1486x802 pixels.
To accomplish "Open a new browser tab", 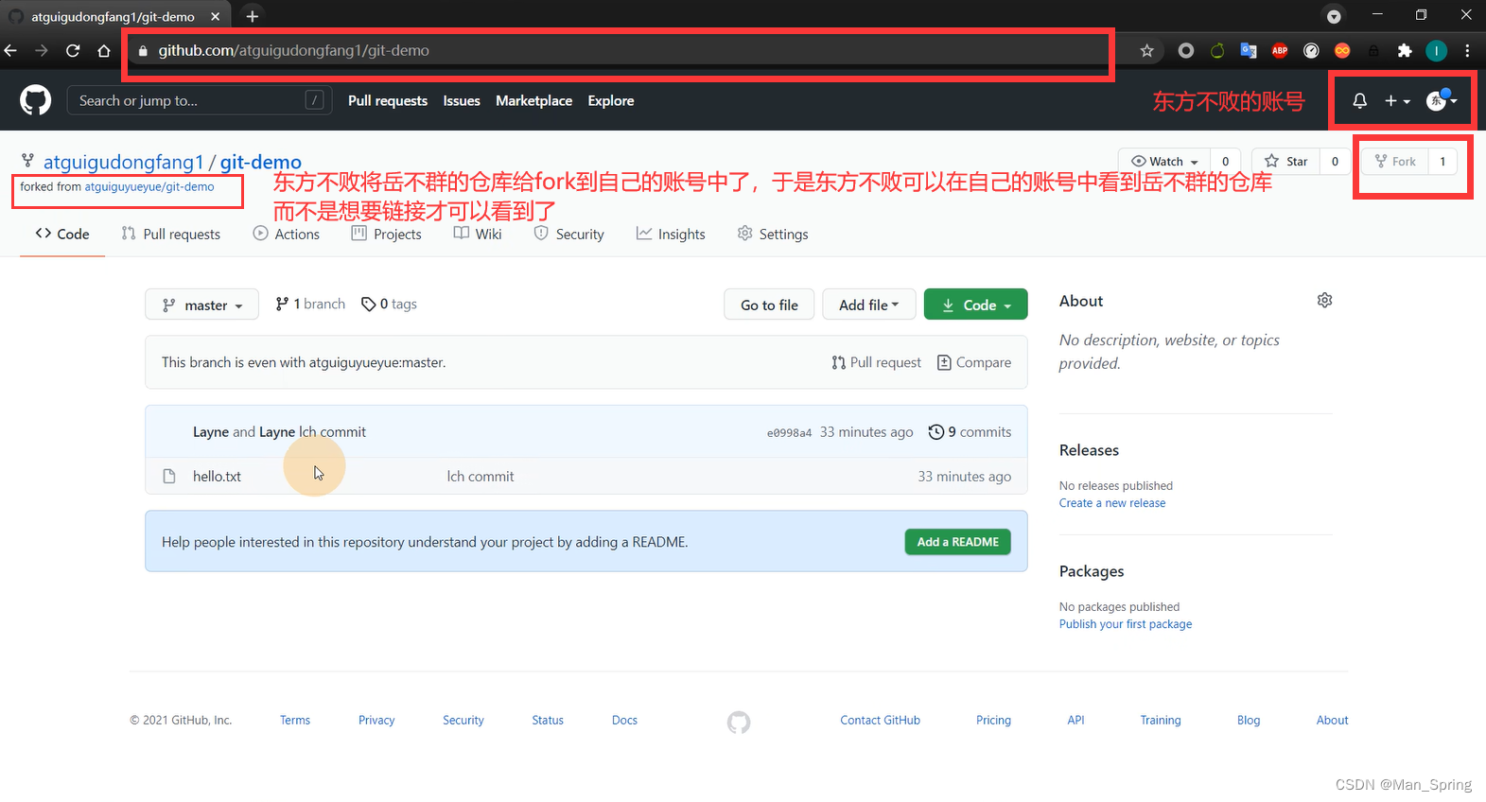I will coord(253,16).
